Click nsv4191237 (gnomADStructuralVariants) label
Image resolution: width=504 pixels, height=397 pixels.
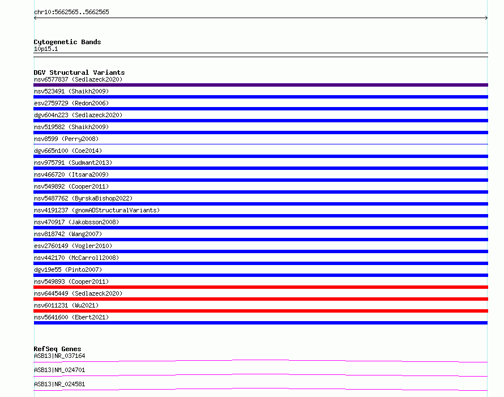pos(97,210)
